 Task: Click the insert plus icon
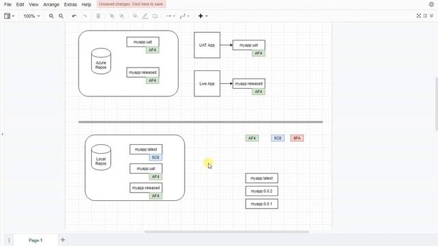point(201,16)
